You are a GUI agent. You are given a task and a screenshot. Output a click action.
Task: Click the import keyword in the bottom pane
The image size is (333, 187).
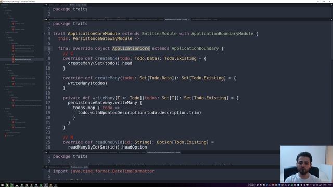tap(60, 171)
